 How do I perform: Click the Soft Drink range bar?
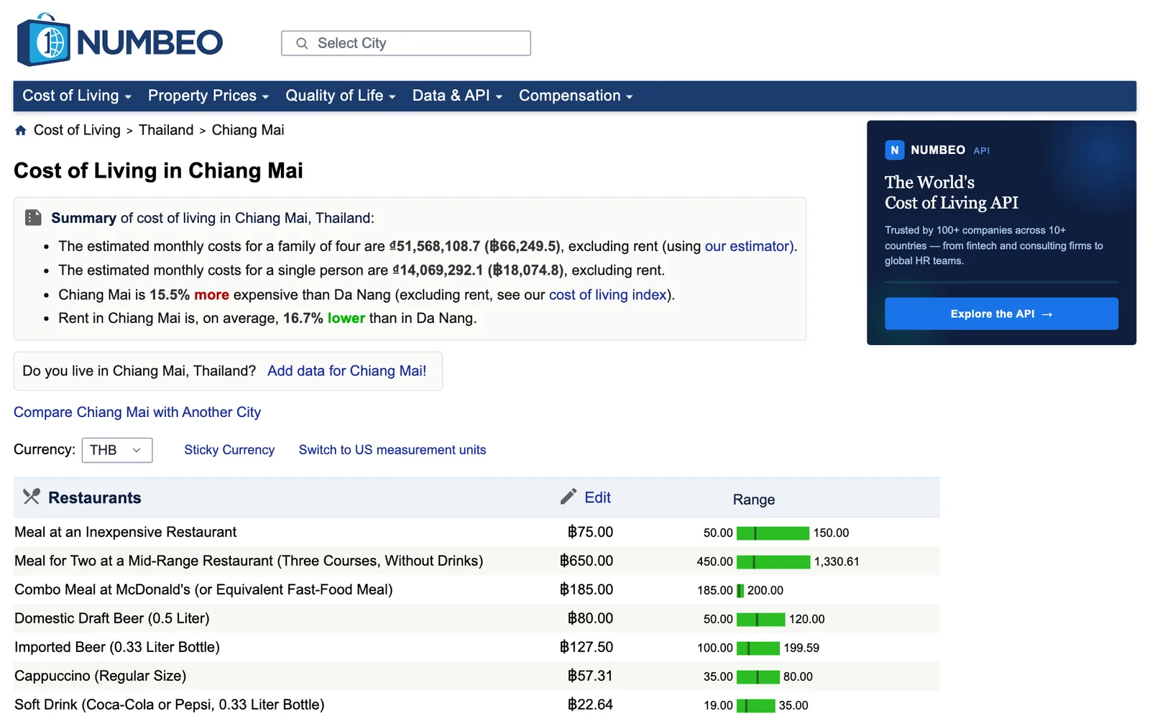coord(755,705)
